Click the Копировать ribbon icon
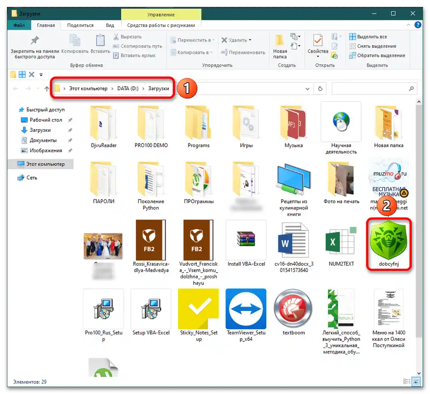This screenshot has height=394, width=430. (75, 44)
